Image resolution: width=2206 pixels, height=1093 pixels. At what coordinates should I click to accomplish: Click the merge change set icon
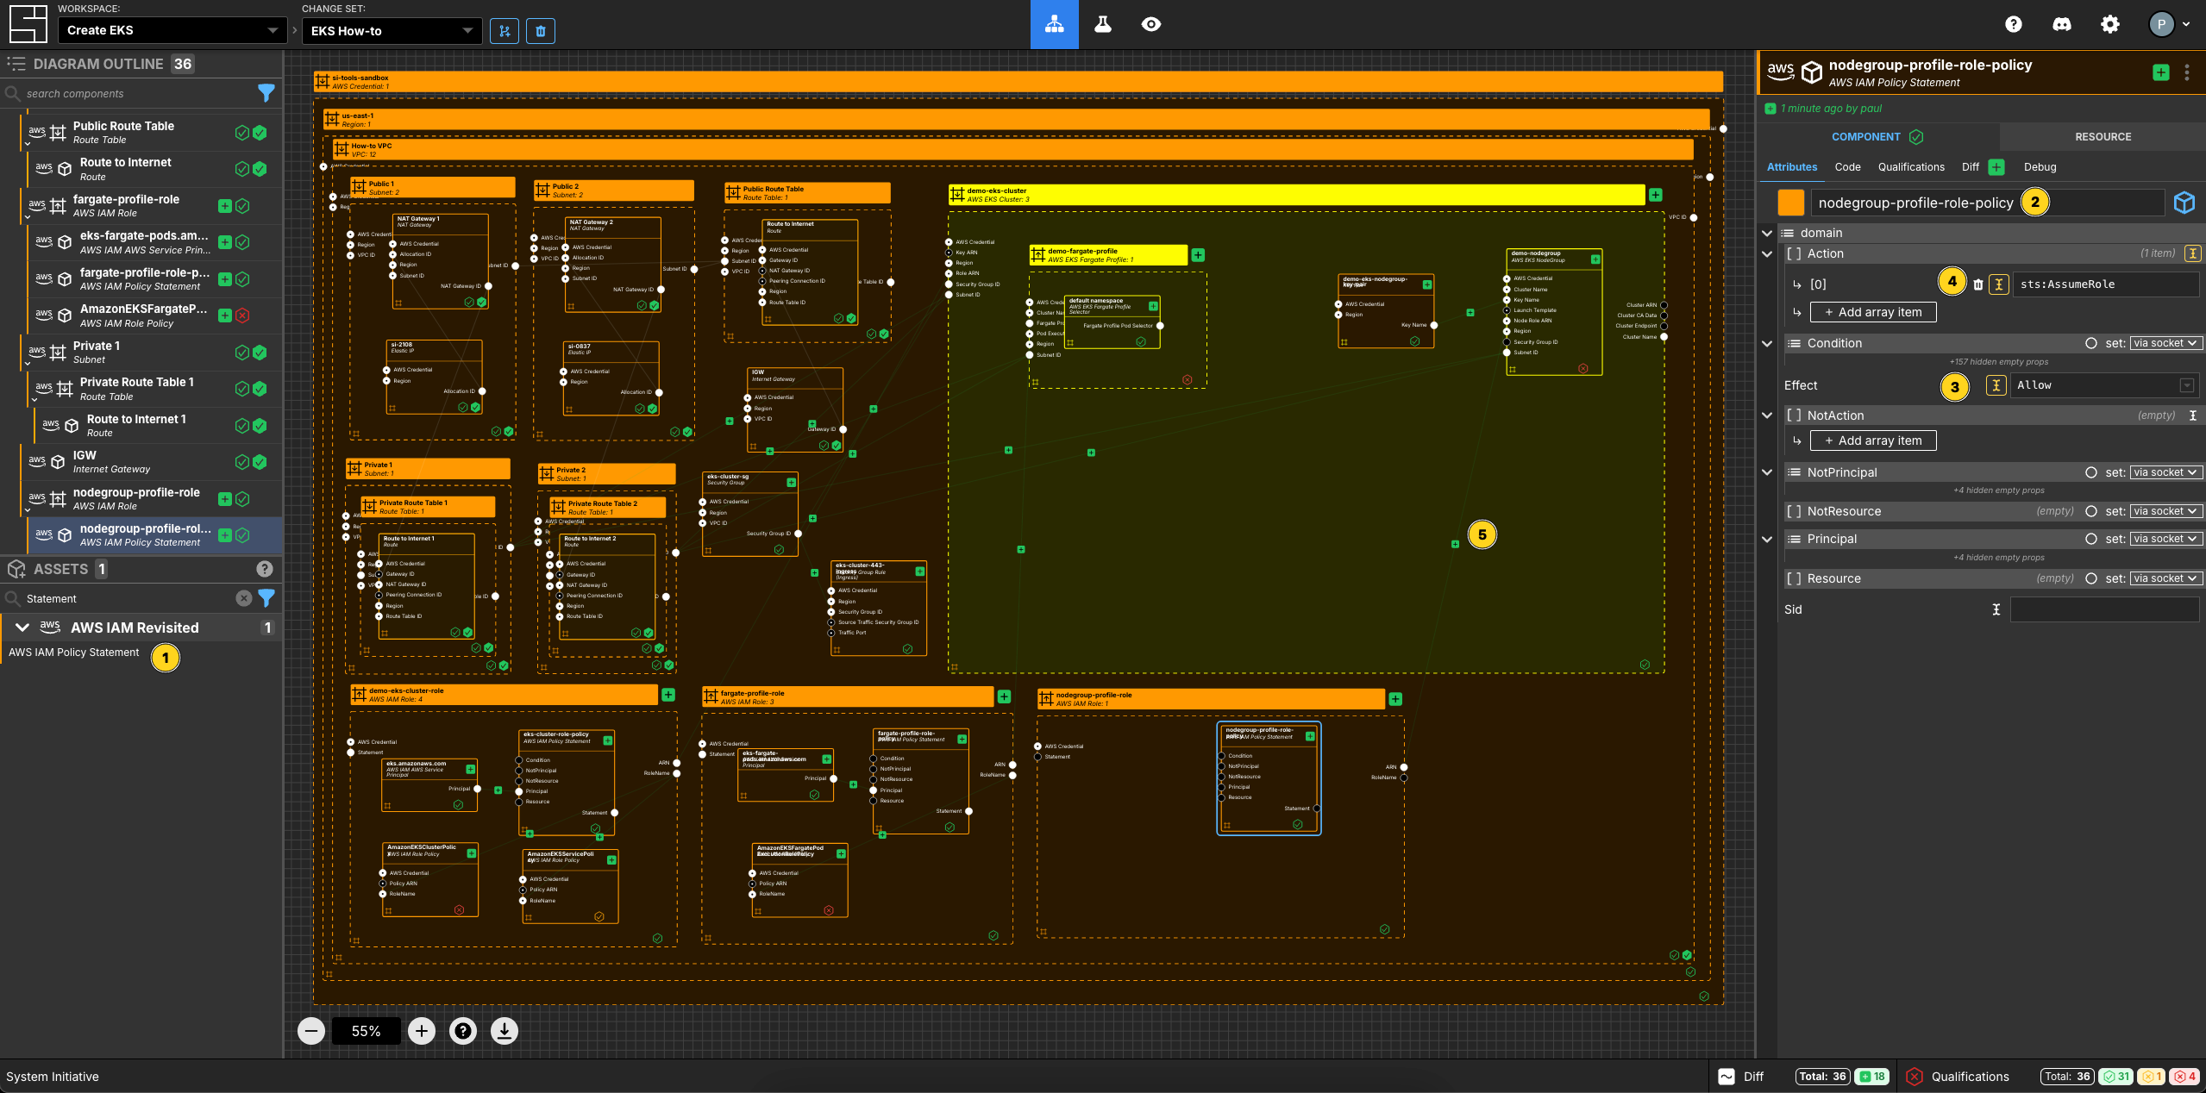coord(504,31)
